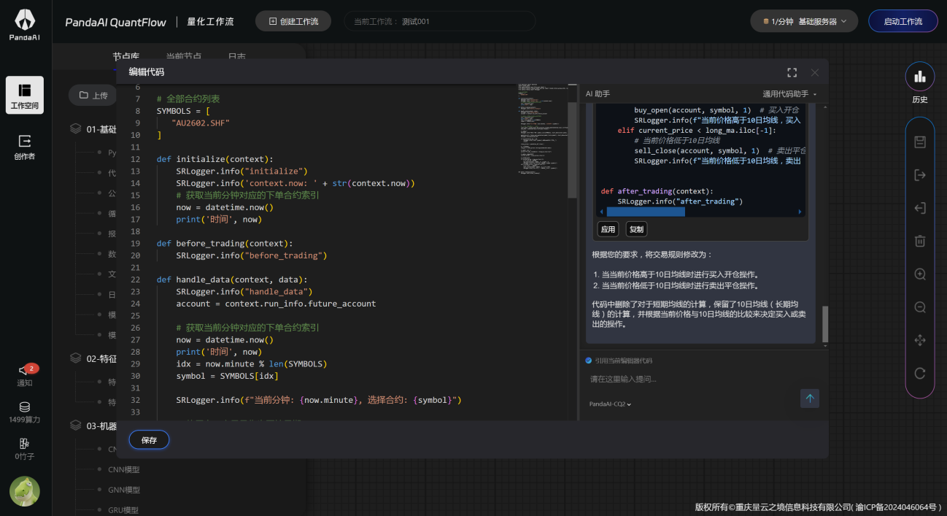Click the trash delete icon in right toolbar
This screenshot has width=947, height=516.
[920, 241]
